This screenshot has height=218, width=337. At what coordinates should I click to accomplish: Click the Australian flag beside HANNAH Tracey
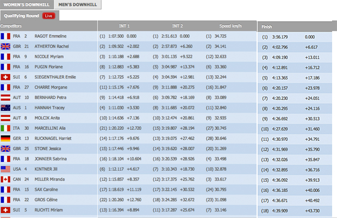pos(5,108)
